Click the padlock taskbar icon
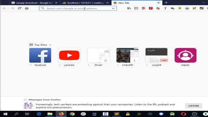This screenshot has height=117, width=208. pyautogui.click(x=128, y=114)
